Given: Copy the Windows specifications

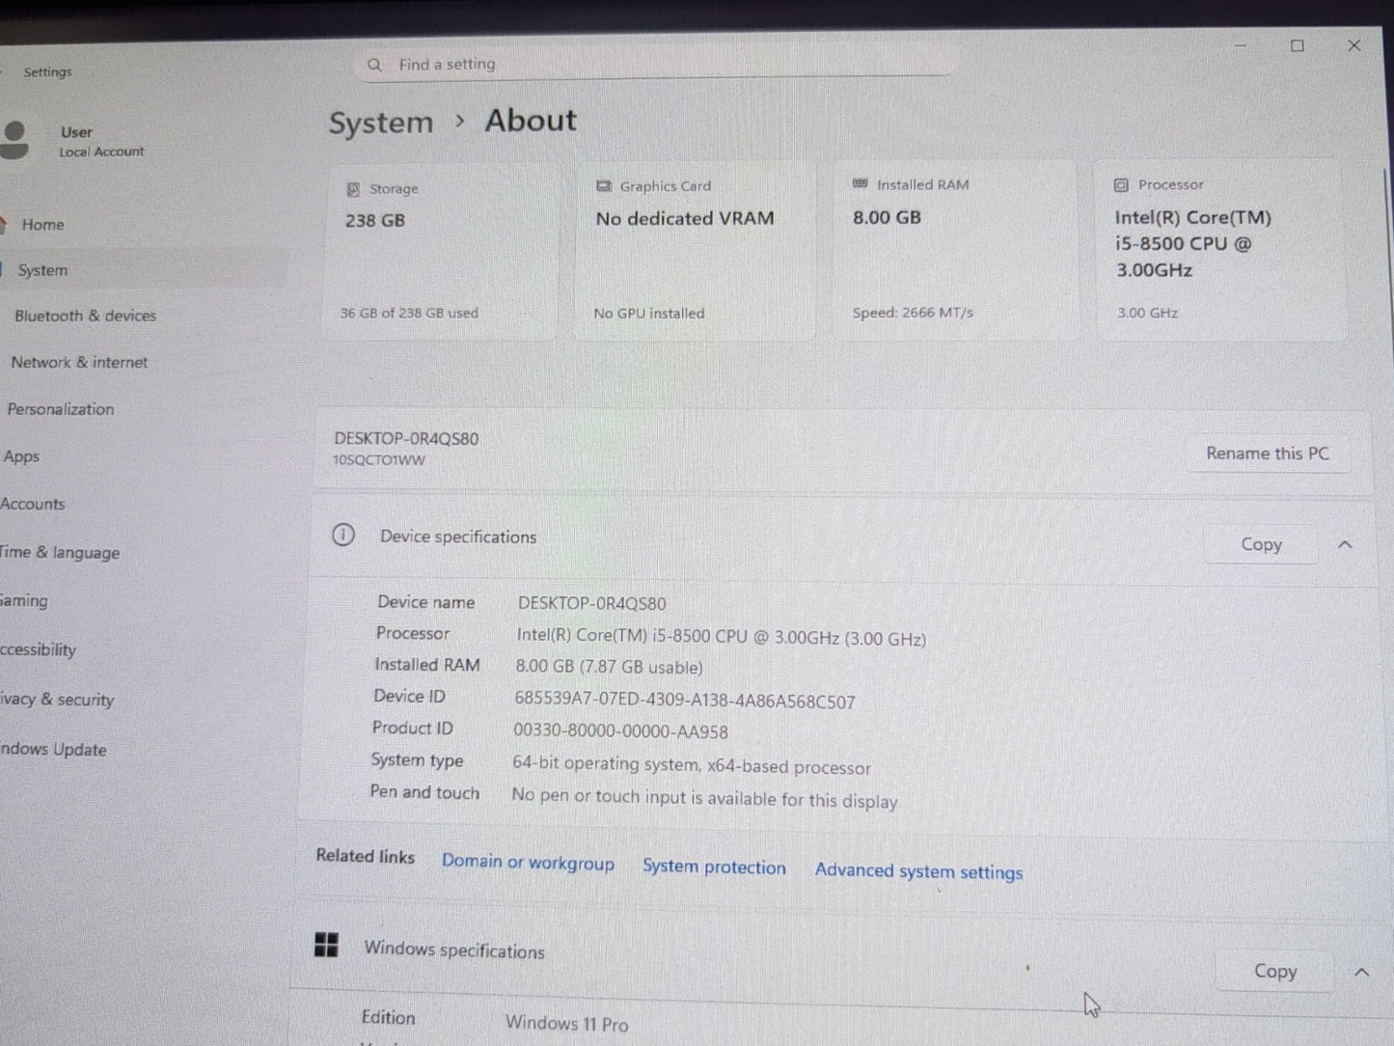Looking at the screenshot, I should pos(1274,972).
